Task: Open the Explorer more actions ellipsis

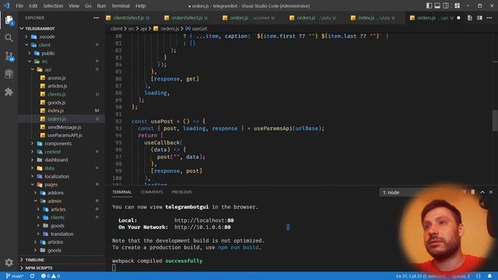Action: pyautogui.click(x=96, y=18)
